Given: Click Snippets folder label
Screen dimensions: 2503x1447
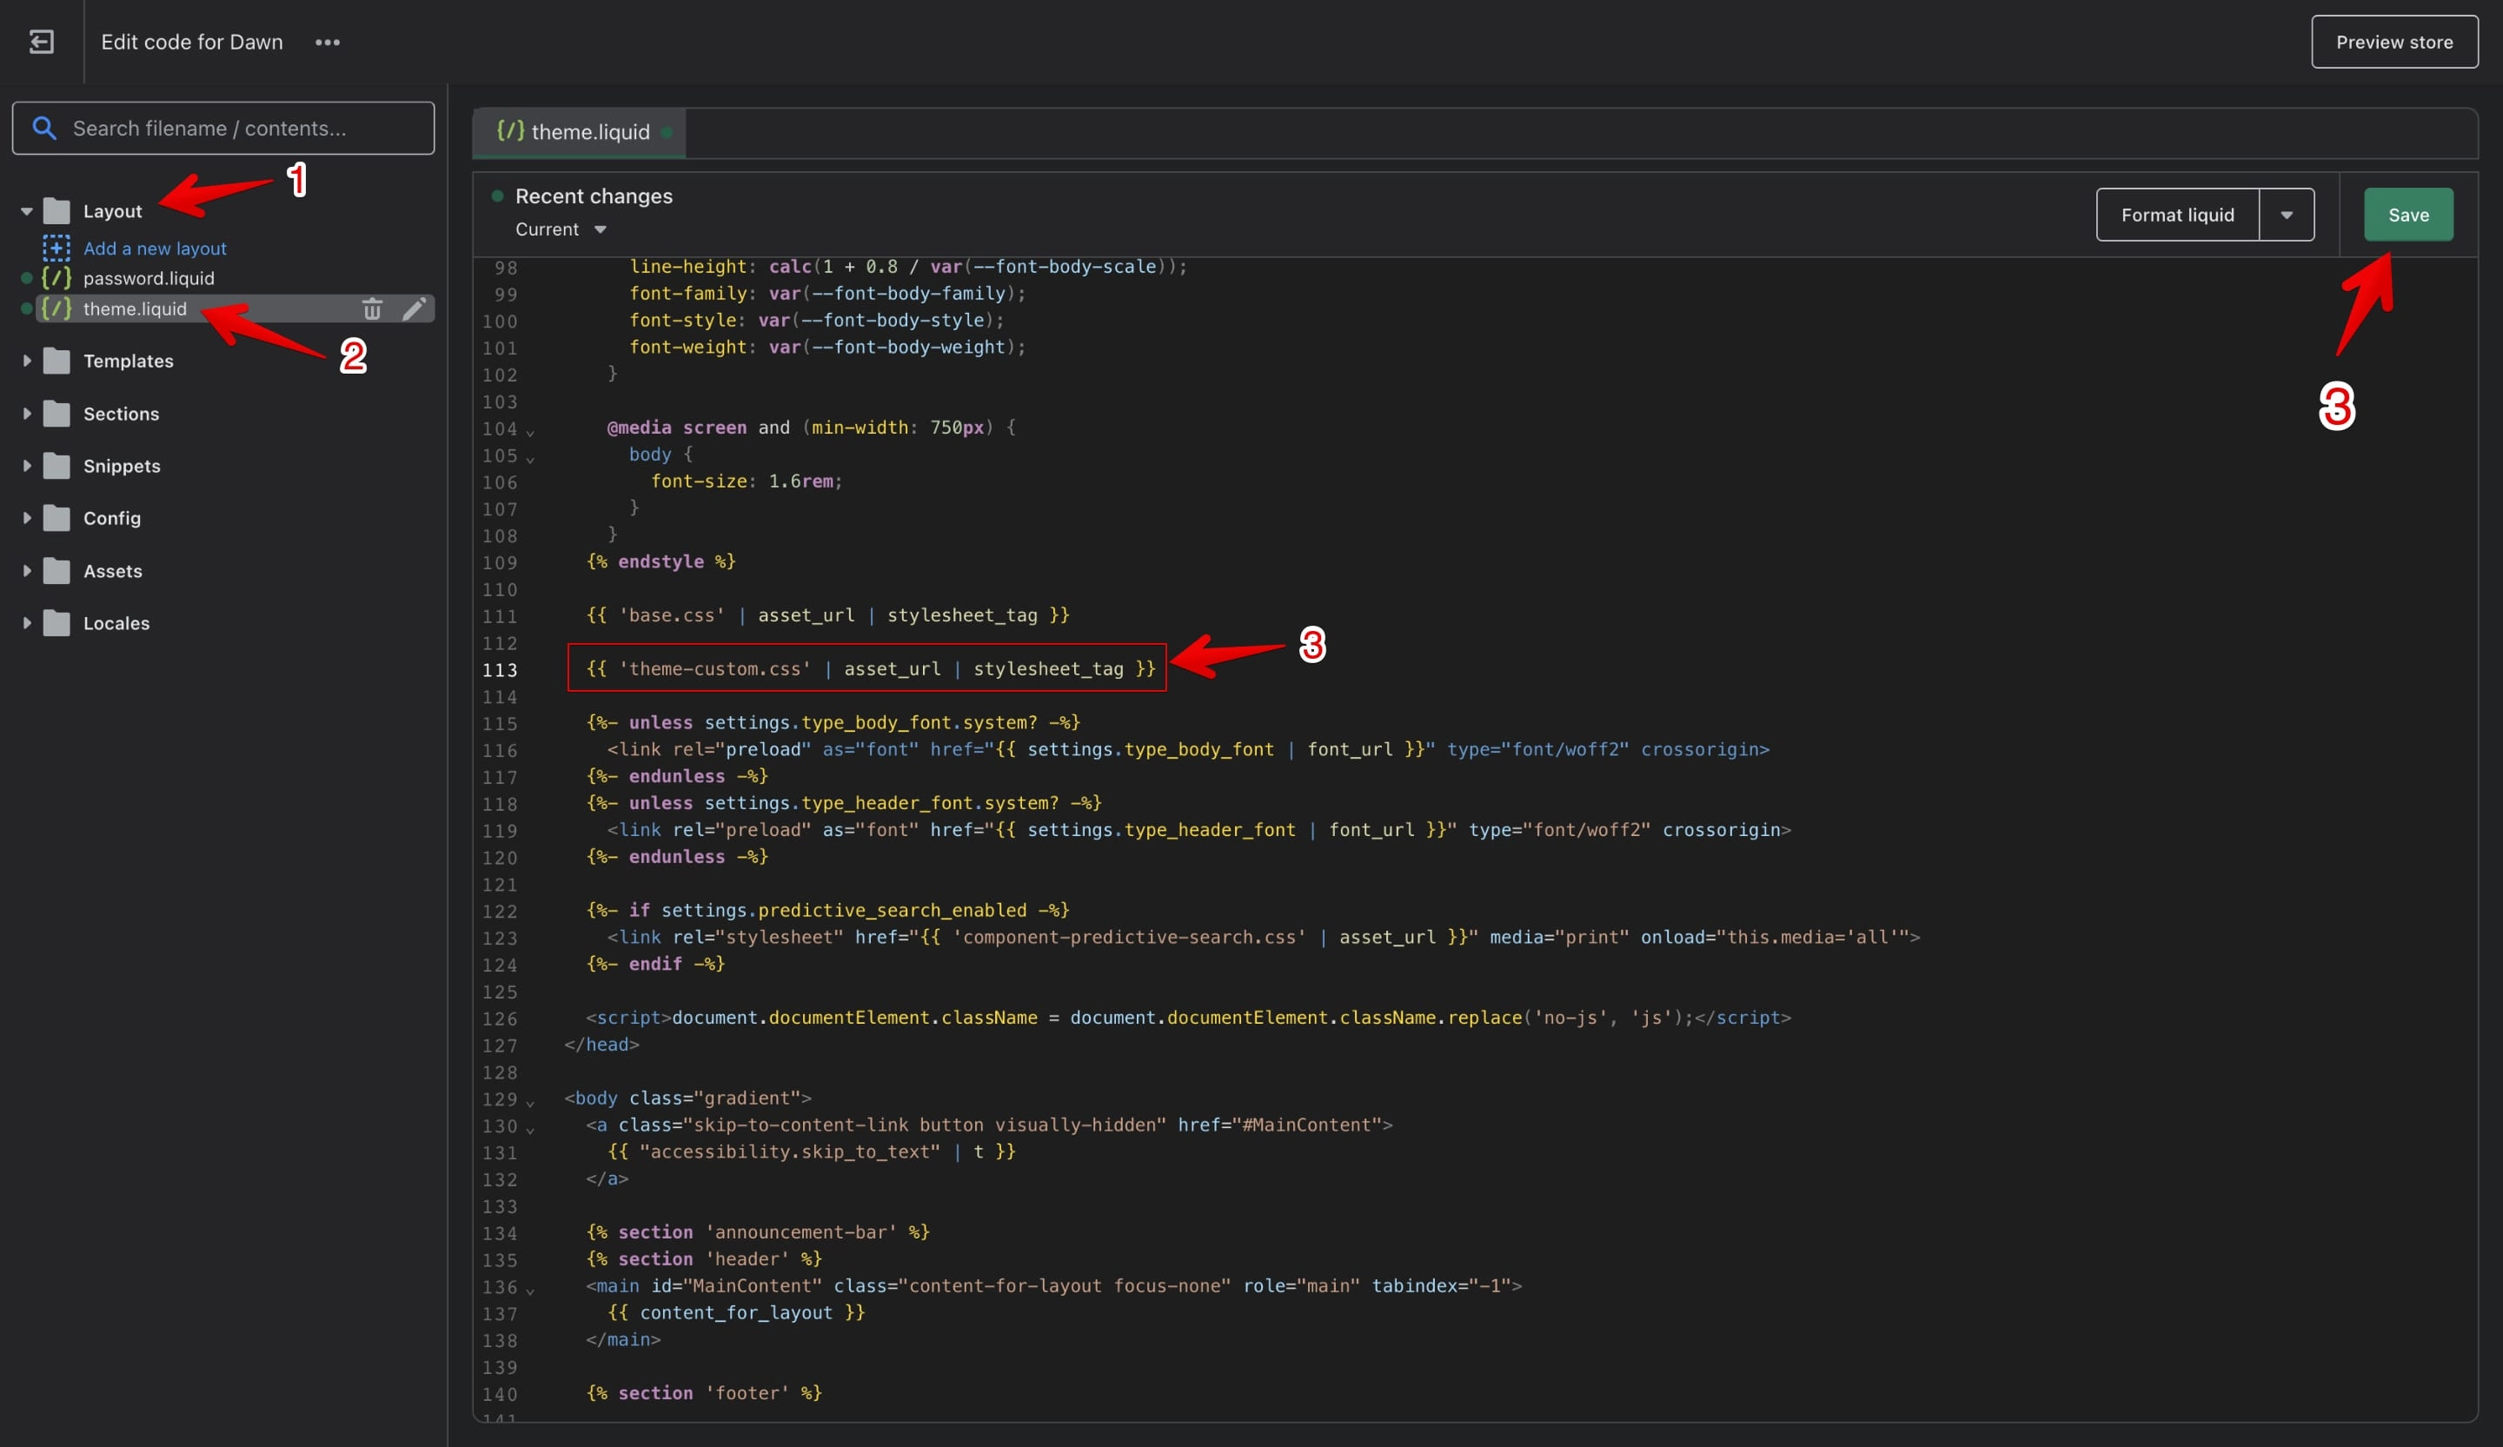Looking at the screenshot, I should [x=123, y=466].
